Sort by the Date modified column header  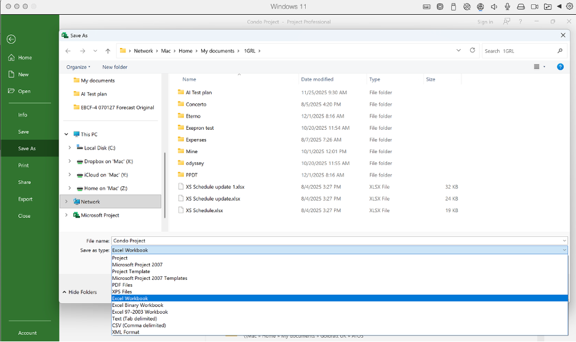click(x=317, y=79)
